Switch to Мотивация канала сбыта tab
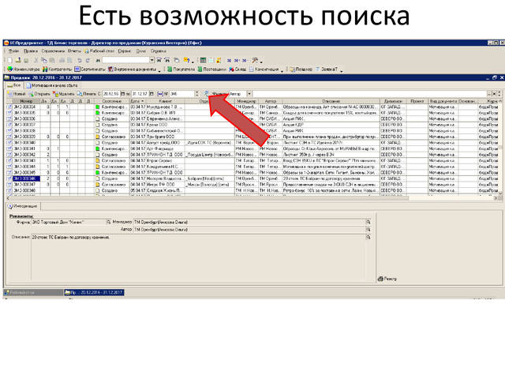This screenshot has width=505, height=379. (52, 86)
